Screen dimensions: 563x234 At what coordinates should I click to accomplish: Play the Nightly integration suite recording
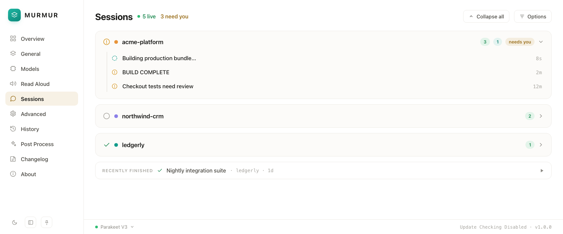point(542,170)
